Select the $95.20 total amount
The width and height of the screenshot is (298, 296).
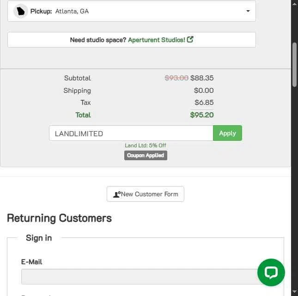coord(202,115)
